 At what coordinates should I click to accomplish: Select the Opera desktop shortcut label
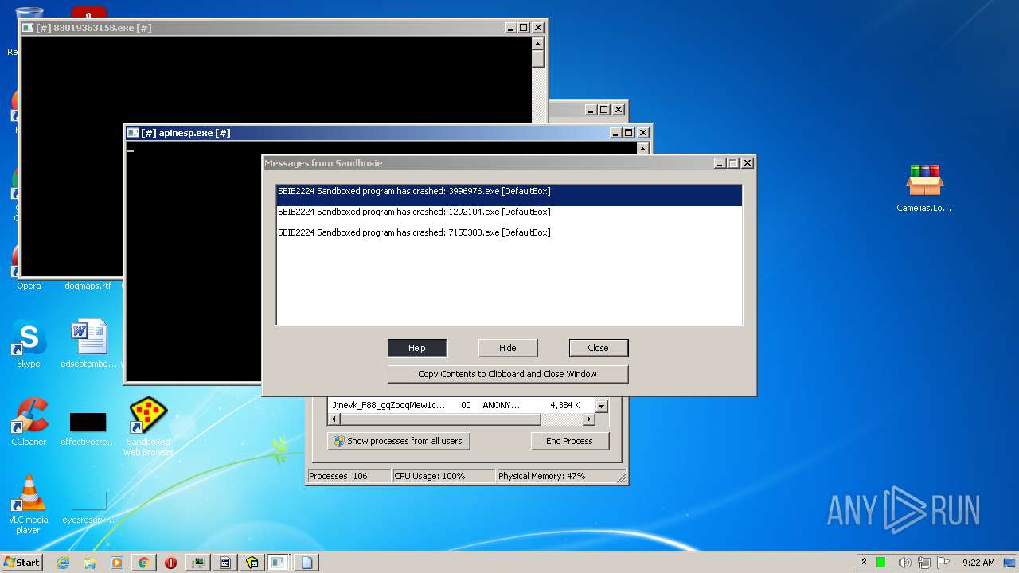click(x=29, y=286)
